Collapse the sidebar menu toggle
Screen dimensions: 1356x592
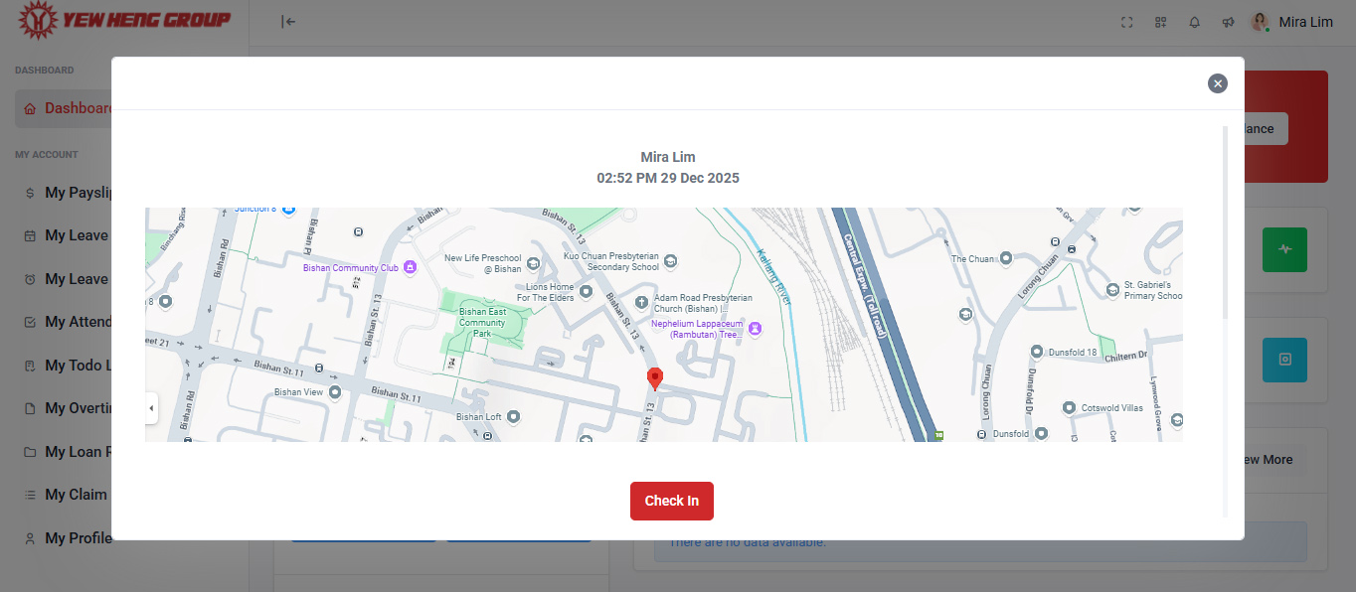pos(288,22)
